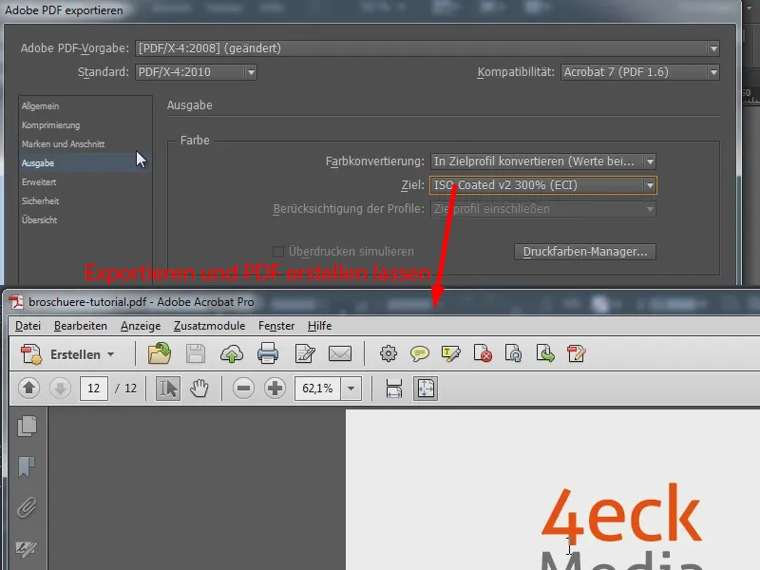Screen dimensions: 760x570
Task: Open the Farbkonvertierung dropdown
Action: point(543,161)
